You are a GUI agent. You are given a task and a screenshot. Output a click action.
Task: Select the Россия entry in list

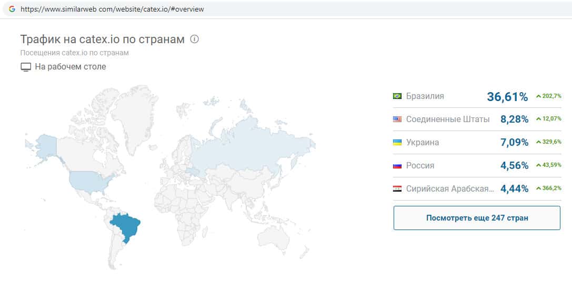[x=420, y=166]
